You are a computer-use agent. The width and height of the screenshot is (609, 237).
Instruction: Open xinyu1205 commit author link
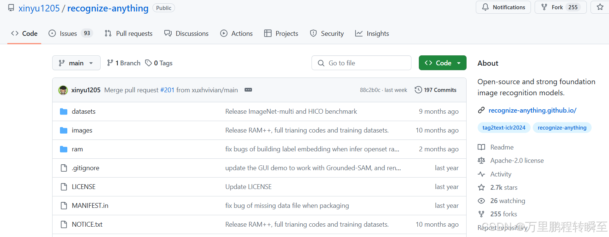point(86,90)
